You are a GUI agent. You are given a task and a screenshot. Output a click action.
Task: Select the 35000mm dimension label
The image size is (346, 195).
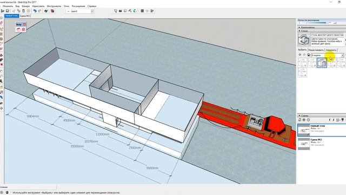77,146
